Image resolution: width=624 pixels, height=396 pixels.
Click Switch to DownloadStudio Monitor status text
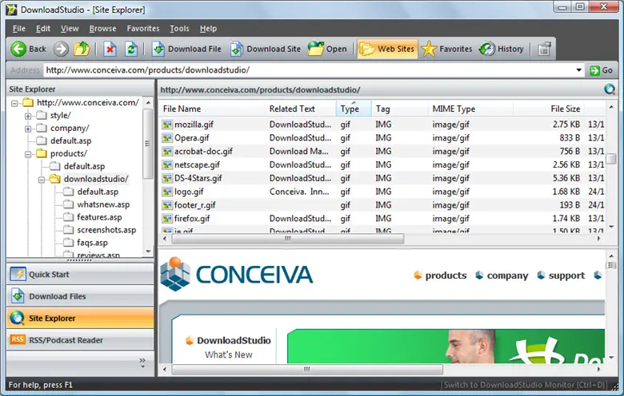point(526,385)
